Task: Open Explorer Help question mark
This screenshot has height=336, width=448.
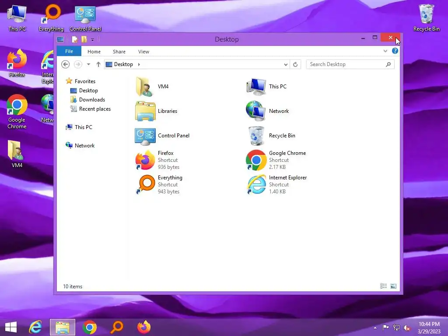Action: pos(395,51)
